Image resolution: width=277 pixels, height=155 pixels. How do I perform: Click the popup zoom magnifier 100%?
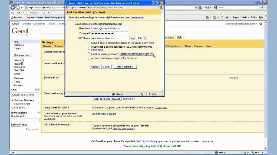click(153, 94)
